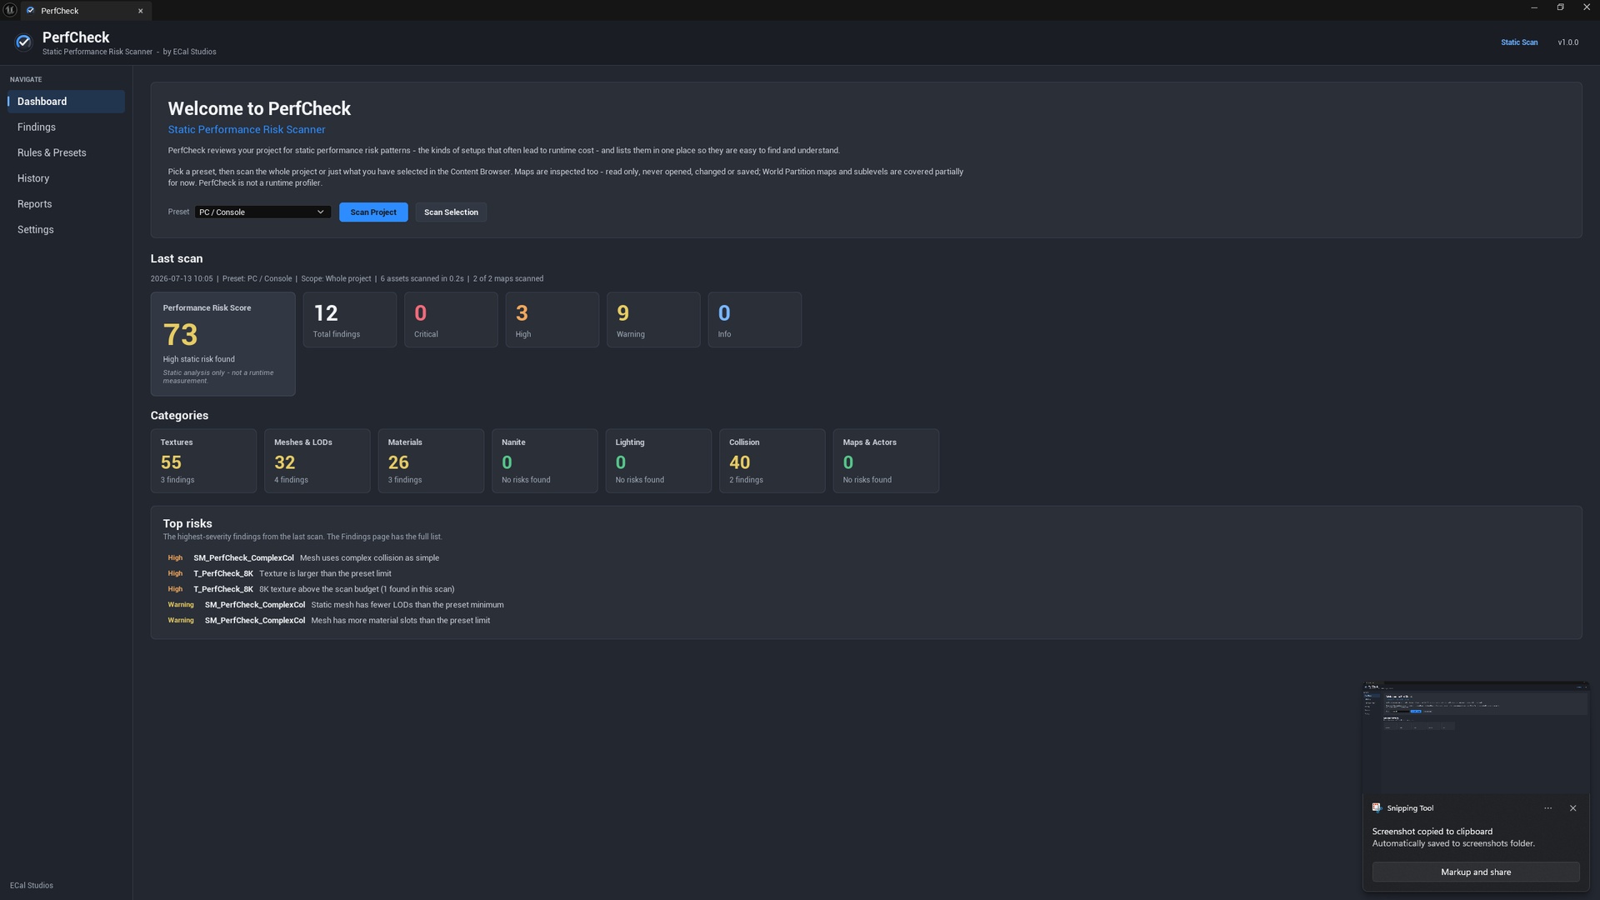Click the 12 Total findings card
Viewport: 1600px width, 900px height.
pos(350,320)
